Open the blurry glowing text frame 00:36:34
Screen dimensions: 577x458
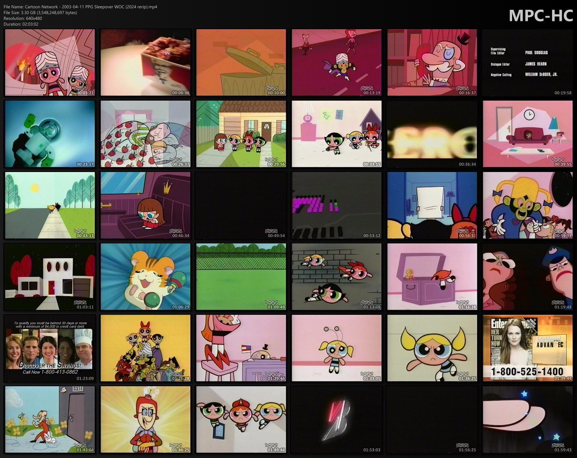click(432, 134)
